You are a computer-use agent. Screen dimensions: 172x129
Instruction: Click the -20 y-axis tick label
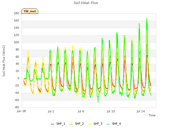coord(17,85)
